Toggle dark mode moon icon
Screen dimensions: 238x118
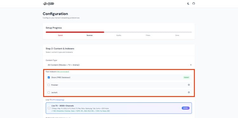pos(188,3)
